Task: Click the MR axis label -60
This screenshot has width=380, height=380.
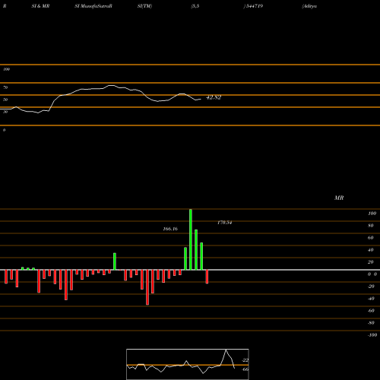Action: tap(371, 311)
